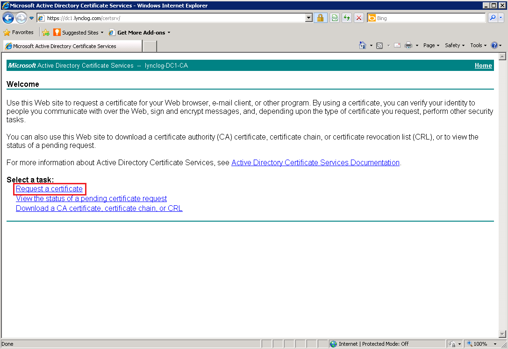The height and width of the screenshot is (349, 508).
Task: Expand the address bar history dropdown
Action: coord(309,18)
